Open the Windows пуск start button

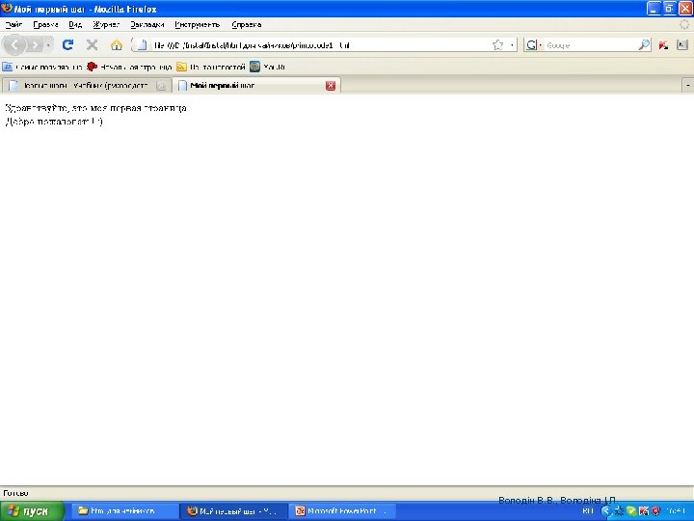pyautogui.click(x=32, y=511)
